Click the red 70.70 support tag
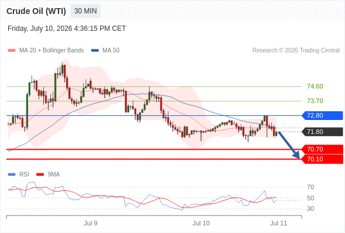The image size is (345, 233). coord(322,149)
